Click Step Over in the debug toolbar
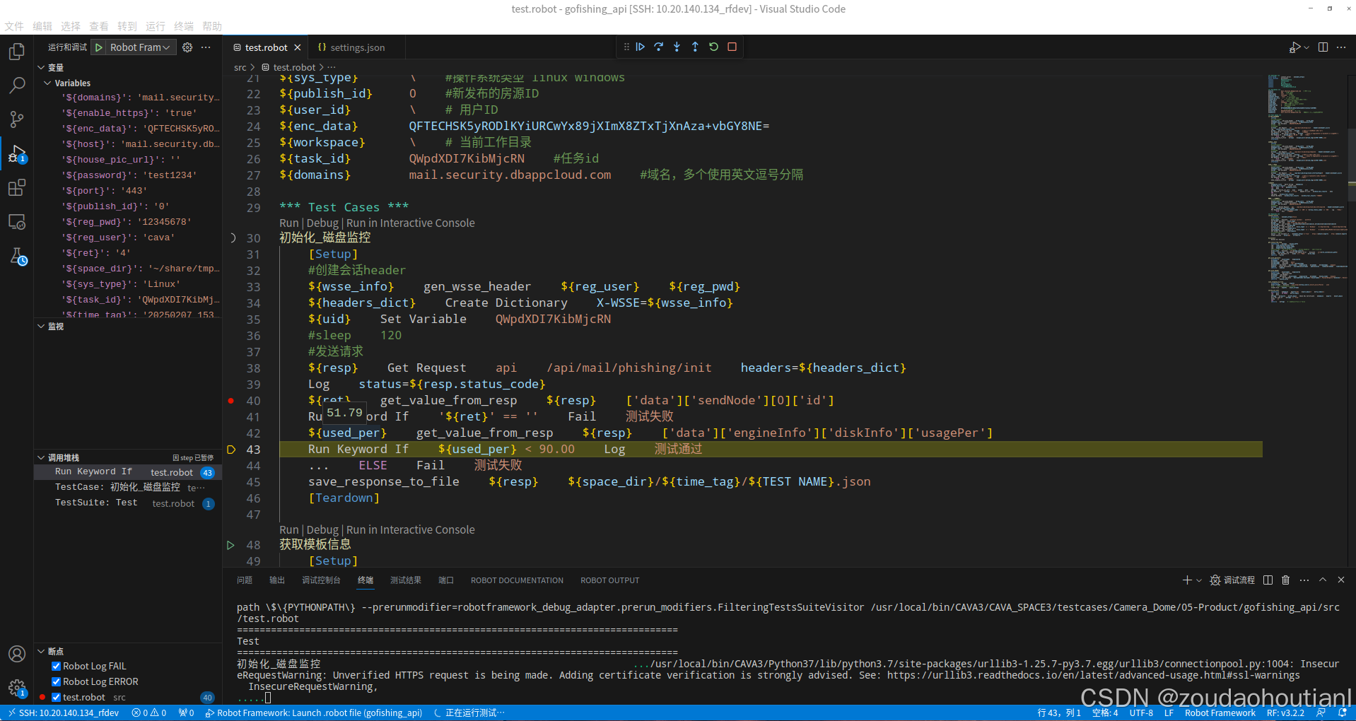1356x721 pixels. pyautogui.click(x=658, y=47)
